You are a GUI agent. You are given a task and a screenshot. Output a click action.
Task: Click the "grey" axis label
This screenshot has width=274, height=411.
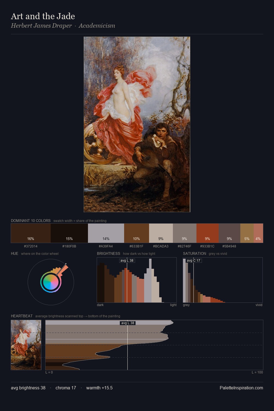pos(186,305)
